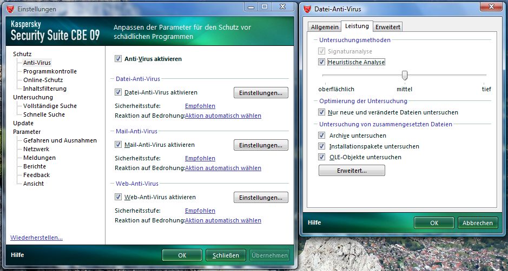508x271 pixels.
Task: Select Berichte in the settings tree
Action: [x=35, y=166]
